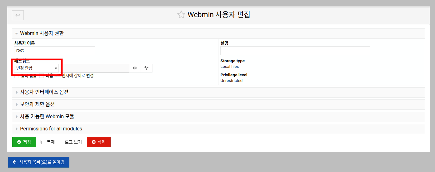
Task: Click the 복제 clone button
Action: click(x=48, y=142)
